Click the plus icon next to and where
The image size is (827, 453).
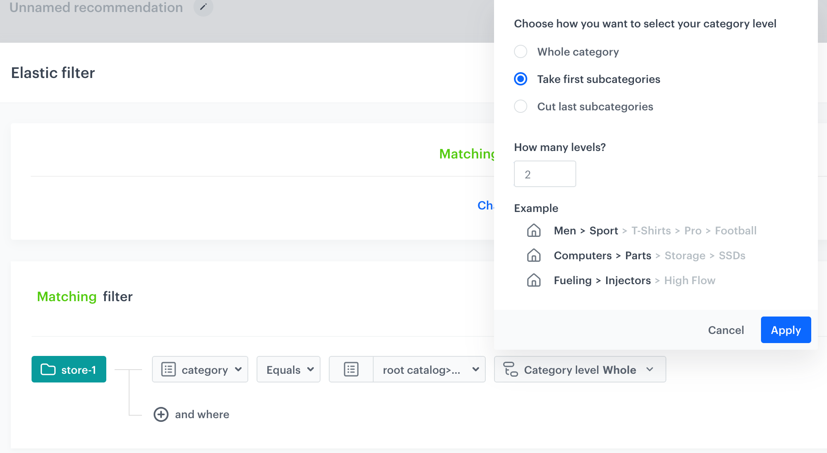click(161, 414)
